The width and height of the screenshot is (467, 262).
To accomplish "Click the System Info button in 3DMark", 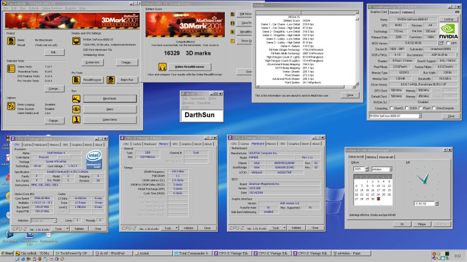I will [x=92, y=62].
